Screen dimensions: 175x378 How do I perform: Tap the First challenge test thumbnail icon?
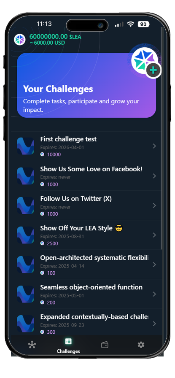pos(26,146)
